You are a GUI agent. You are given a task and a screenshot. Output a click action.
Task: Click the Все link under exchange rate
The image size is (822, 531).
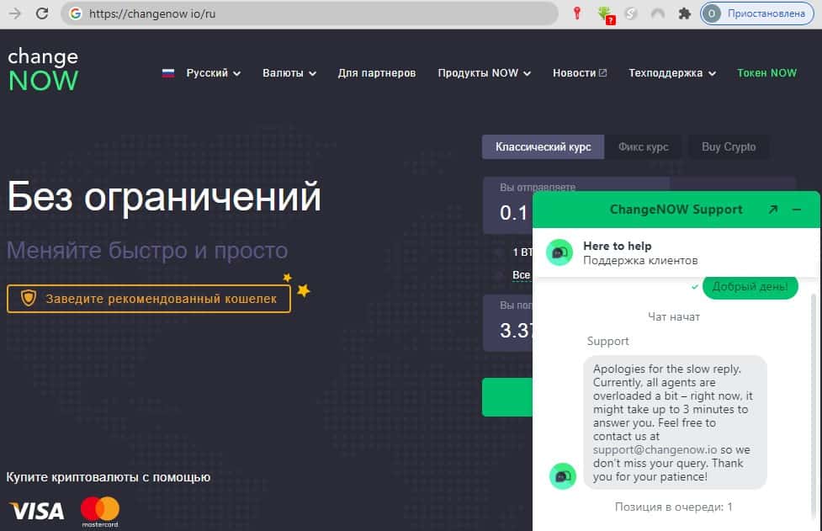coord(521,274)
